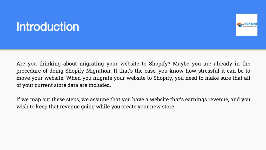Click the eBizTrait logo image
The width and height of the screenshot is (266, 150).
[247, 25]
